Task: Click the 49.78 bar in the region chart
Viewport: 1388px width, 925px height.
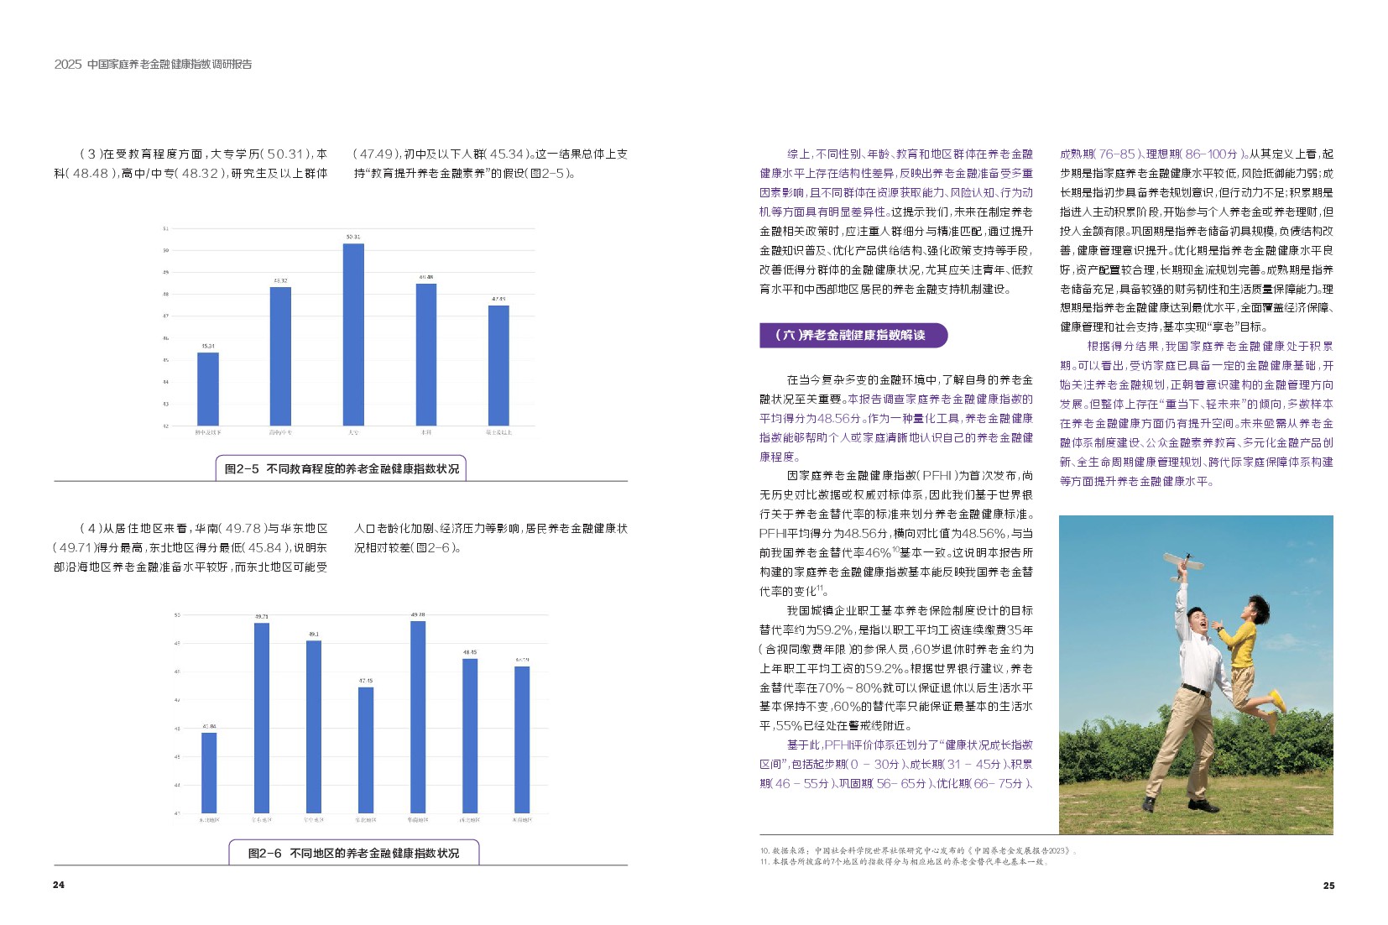Action: coord(418,716)
